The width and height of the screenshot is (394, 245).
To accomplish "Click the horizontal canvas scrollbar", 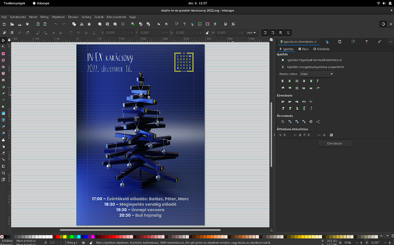I will (140, 230).
